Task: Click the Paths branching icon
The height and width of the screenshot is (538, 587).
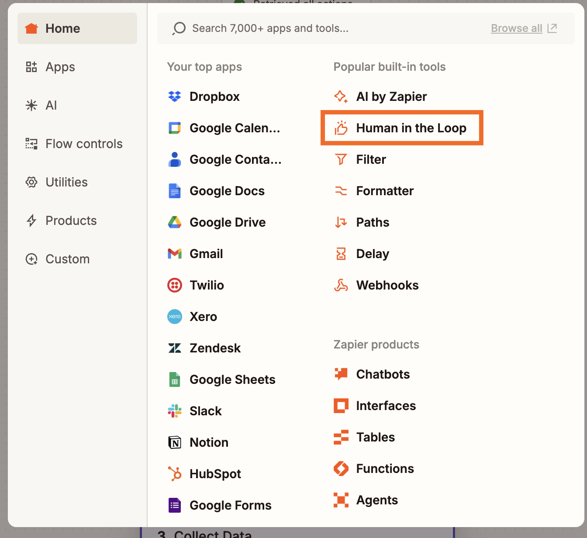Action: (x=341, y=222)
